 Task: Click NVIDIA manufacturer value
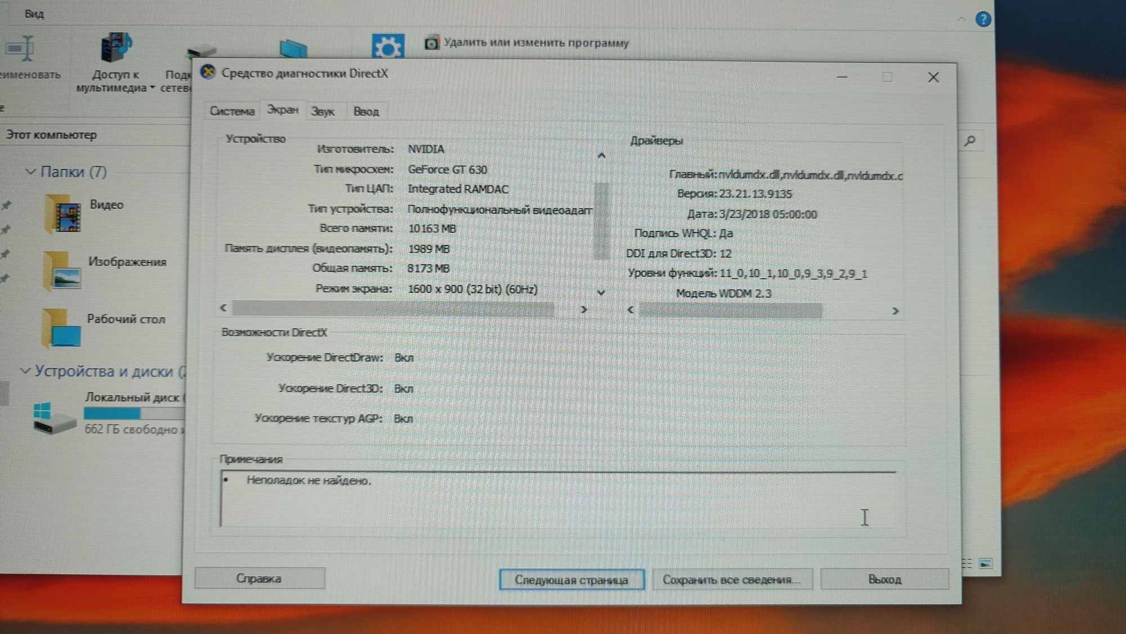[x=426, y=149]
